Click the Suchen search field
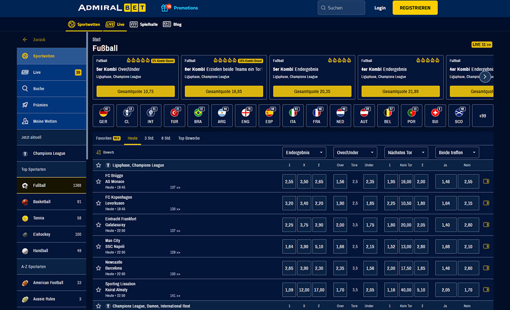Screen dimensions: 510x310 coord(341,8)
